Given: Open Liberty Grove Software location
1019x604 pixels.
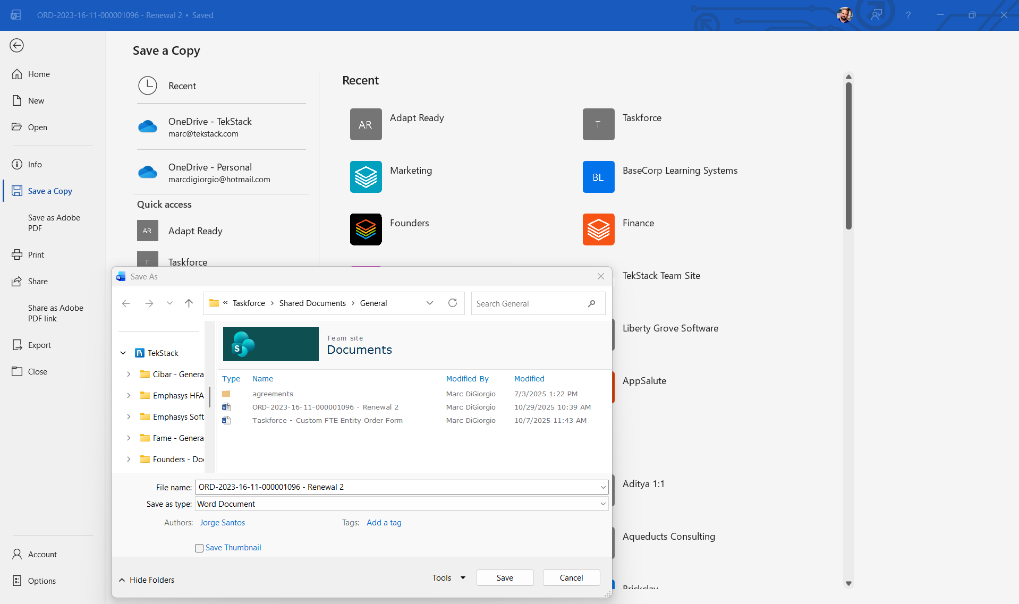Looking at the screenshot, I should pos(670,328).
